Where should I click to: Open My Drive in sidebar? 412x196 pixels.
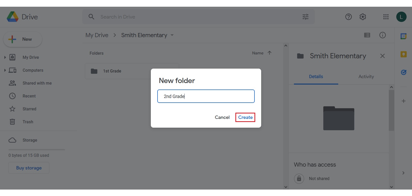click(x=31, y=57)
